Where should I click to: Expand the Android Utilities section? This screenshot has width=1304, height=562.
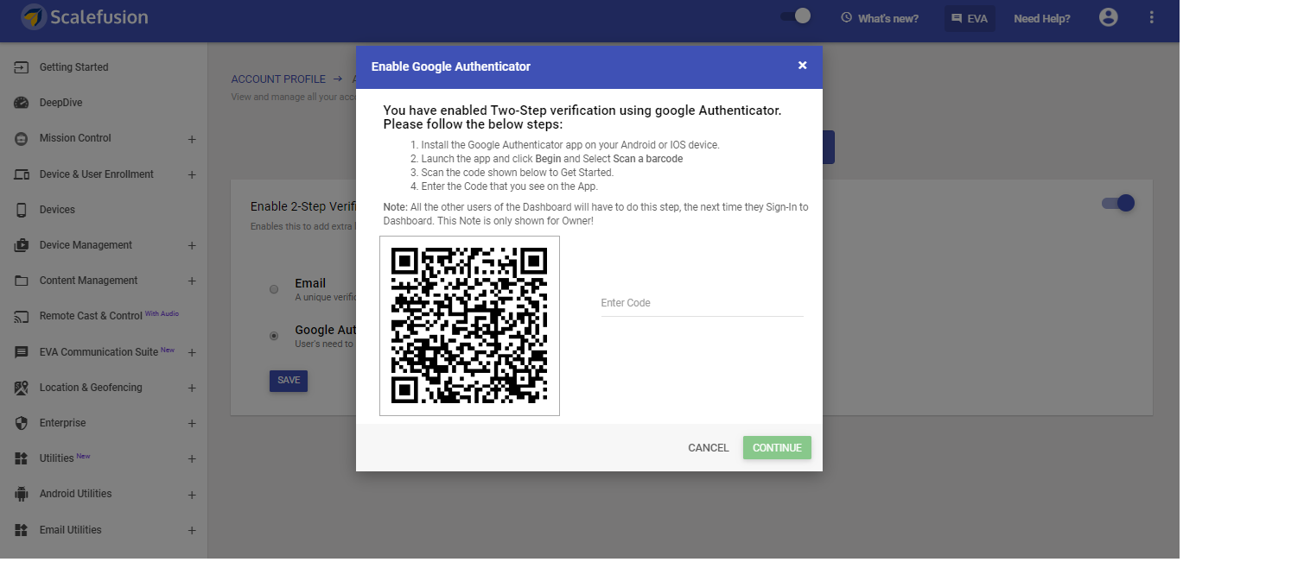[192, 495]
